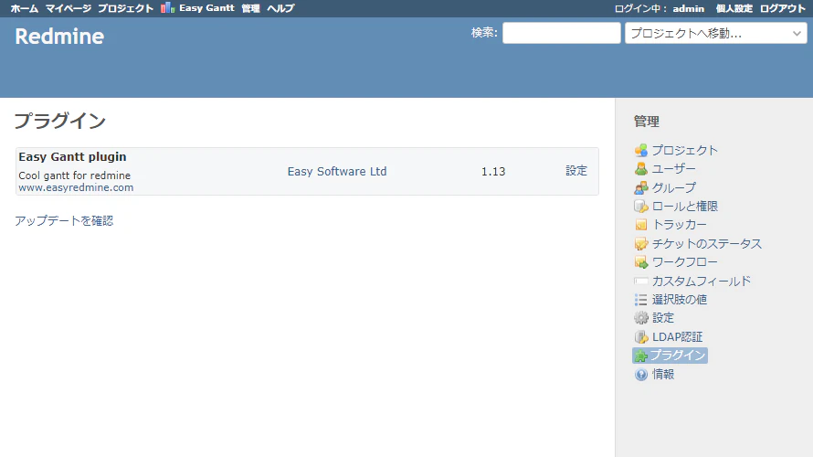
Task: Open ユーザー in admin sidebar
Action: (674, 169)
